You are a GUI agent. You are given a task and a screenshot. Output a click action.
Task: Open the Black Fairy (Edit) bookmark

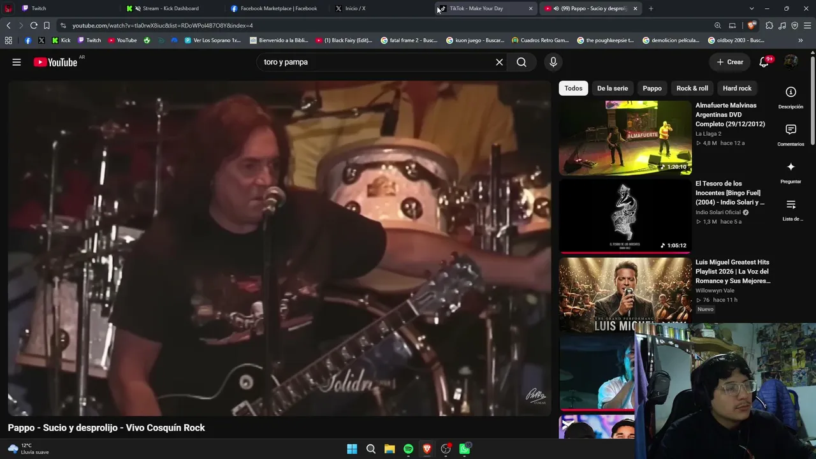[344, 40]
